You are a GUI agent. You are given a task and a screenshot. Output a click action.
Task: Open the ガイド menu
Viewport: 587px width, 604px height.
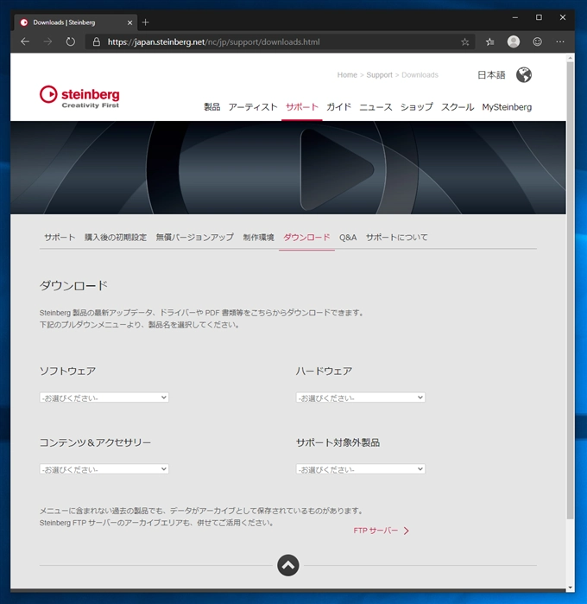tap(338, 106)
